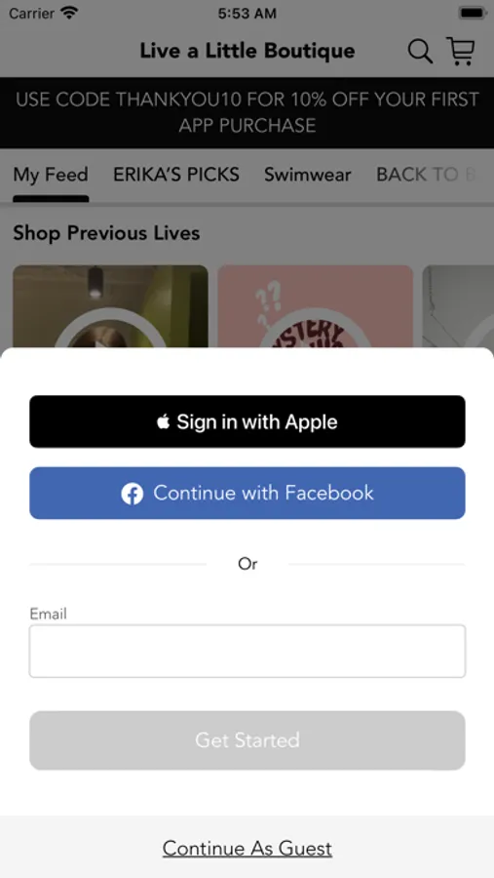The image size is (494, 878).
Task: Tap the Live a Little Boutique title
Action: tap(247, 51)
